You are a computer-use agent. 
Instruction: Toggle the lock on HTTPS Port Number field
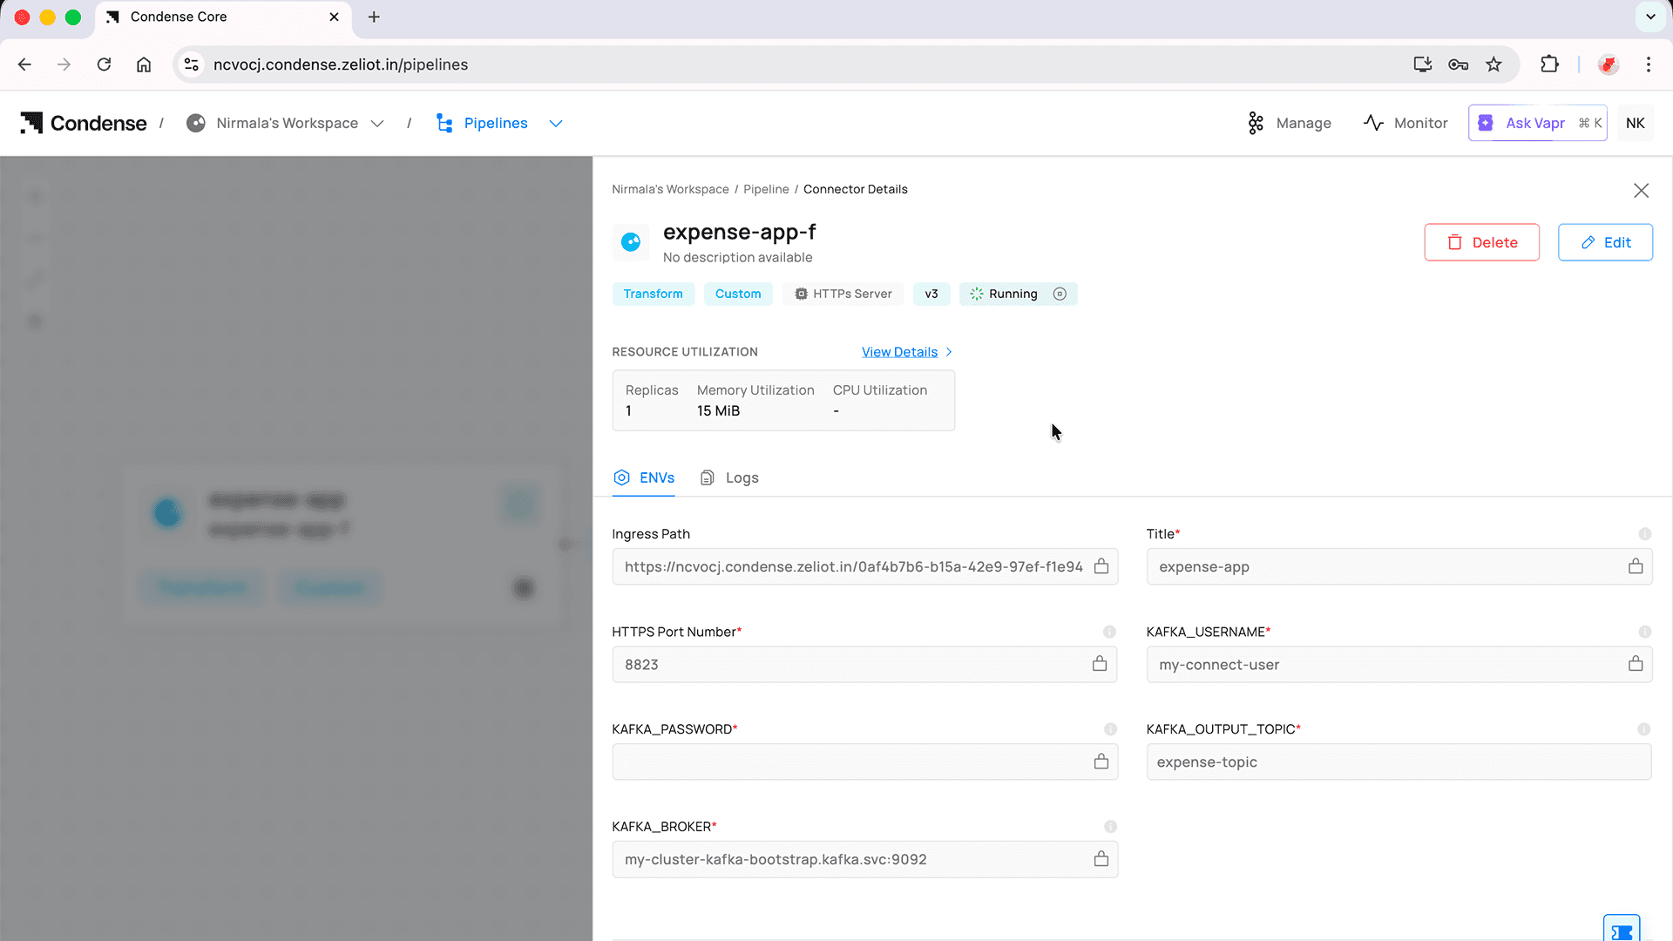1101,663
